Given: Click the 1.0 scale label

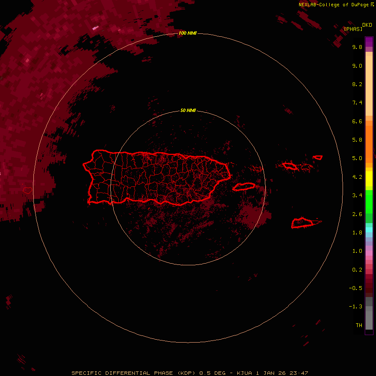Looking at the screenshot, I should pyautogui.click(x=357, y=251).
